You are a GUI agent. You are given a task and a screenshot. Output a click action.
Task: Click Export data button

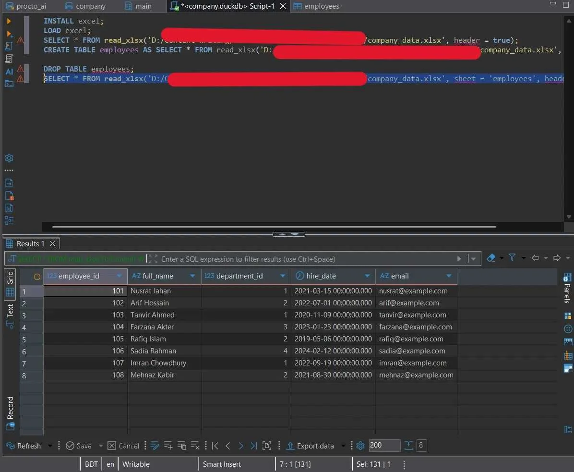[x=310, y=446]
